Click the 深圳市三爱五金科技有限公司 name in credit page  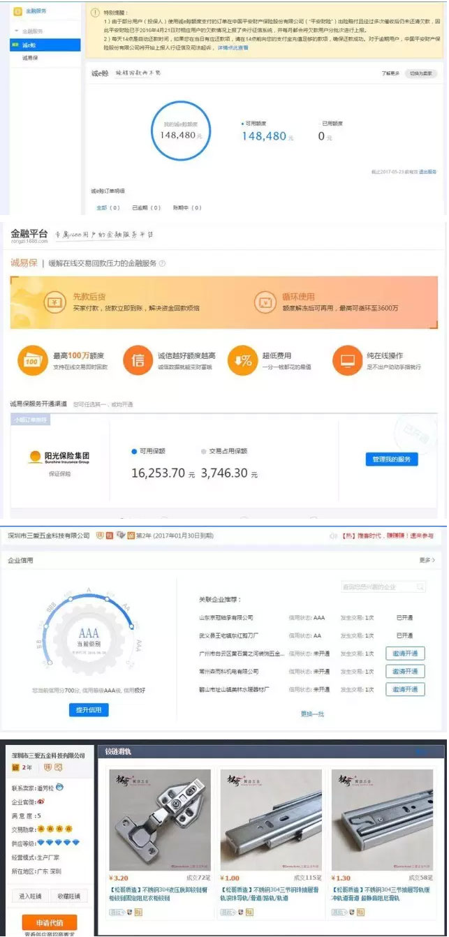click(49, 536)
